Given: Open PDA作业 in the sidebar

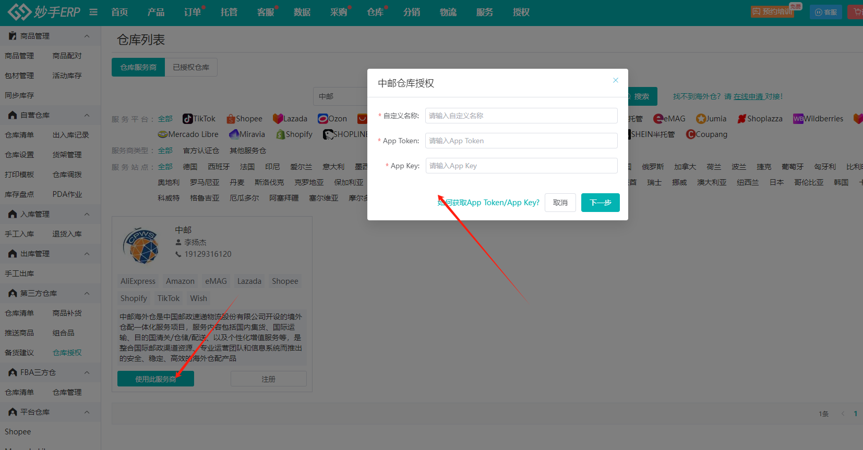Looking at the screenshot, I should 67,194.
